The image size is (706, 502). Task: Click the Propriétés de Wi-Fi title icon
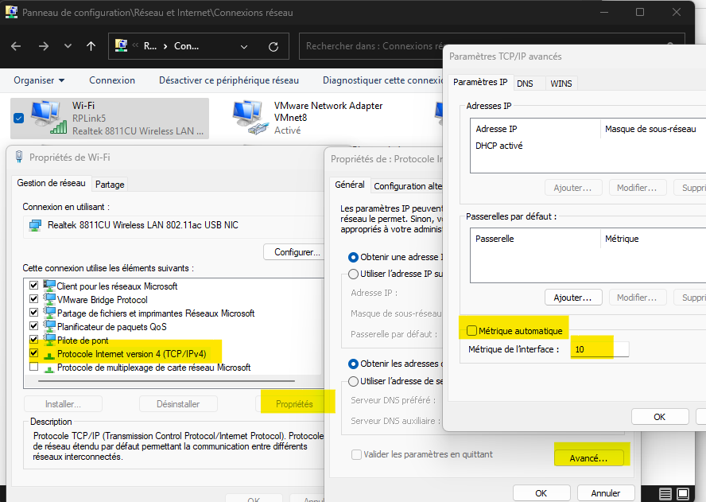point(19,157)
